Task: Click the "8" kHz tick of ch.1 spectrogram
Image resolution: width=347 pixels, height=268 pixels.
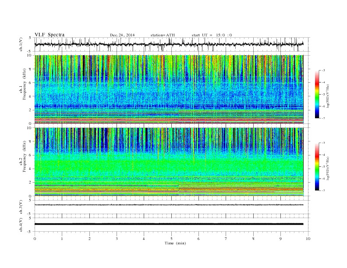Action: [x=30, y=69]
